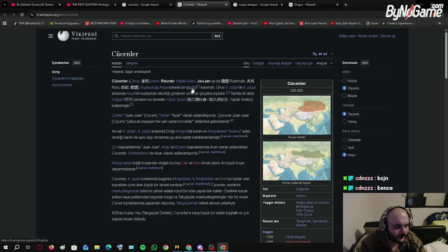Switch to 'İlk Göktürk: Önsöz' tab
Image resolution: width=448 pixels, height=252 pixels.
coord(35,5)
